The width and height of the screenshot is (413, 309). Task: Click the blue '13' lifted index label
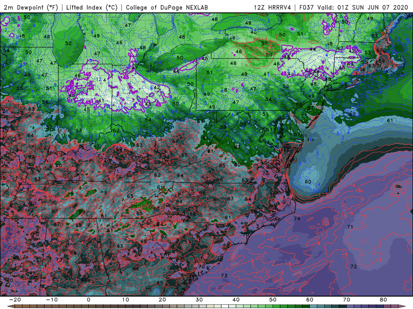[x=89, y=61]
